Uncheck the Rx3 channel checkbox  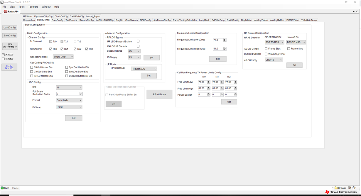(87, 49)
